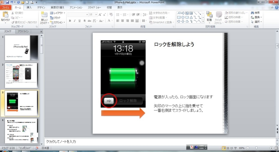The image size is (279, 152).
Task: Toggle bold formatting
Action: tap(70, 21)
